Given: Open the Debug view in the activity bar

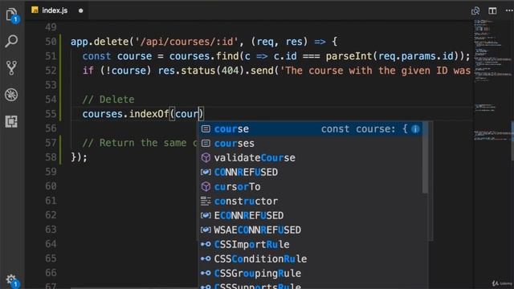Looking at the screenshot, I should pyautogui.click(x=11, y=95).
